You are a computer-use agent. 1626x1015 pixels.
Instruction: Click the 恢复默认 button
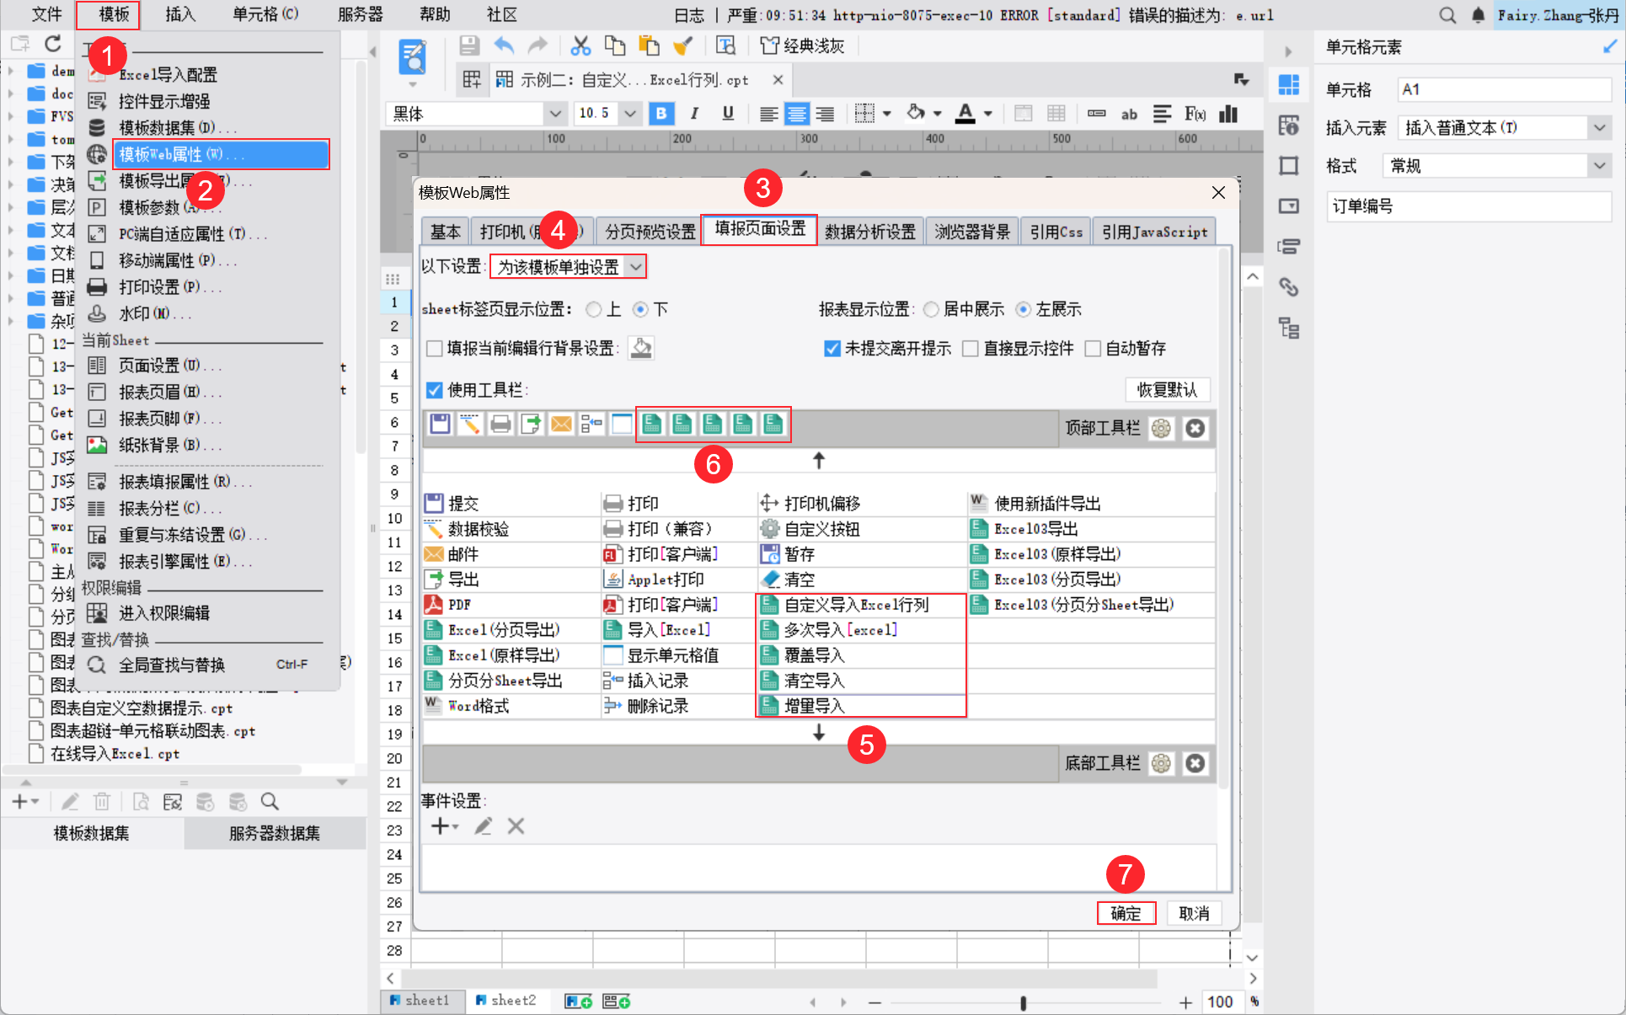tap(1167, 389)
